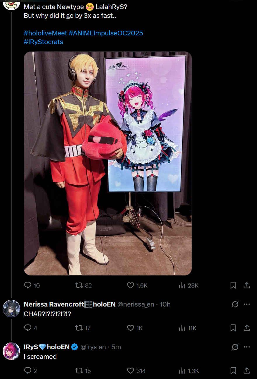Bookmark the main cosplay tweet
Viewport: 257px width, 379px height.
tap(233, 285)
